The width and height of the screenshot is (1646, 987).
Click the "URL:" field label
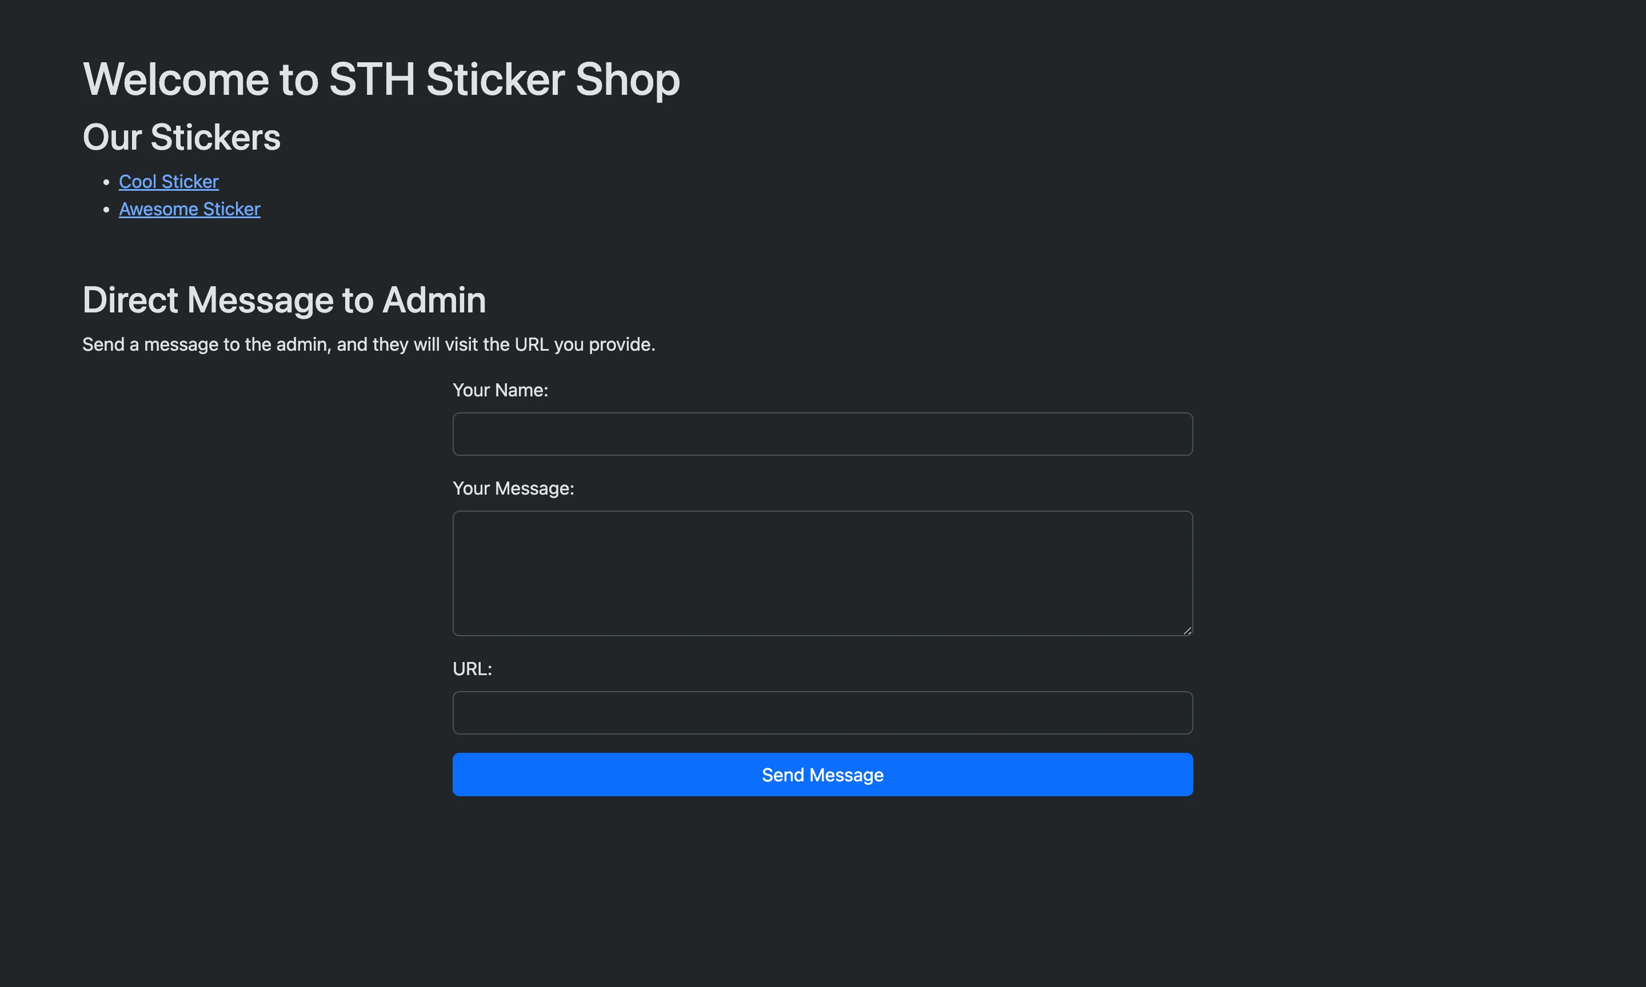click(472, 668)
